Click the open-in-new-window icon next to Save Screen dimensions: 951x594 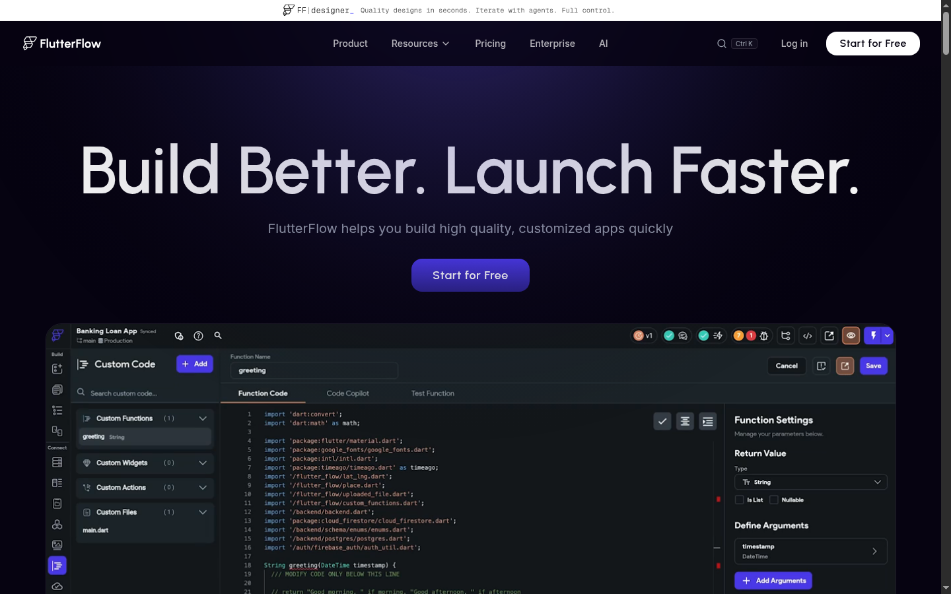pos(845,366)
